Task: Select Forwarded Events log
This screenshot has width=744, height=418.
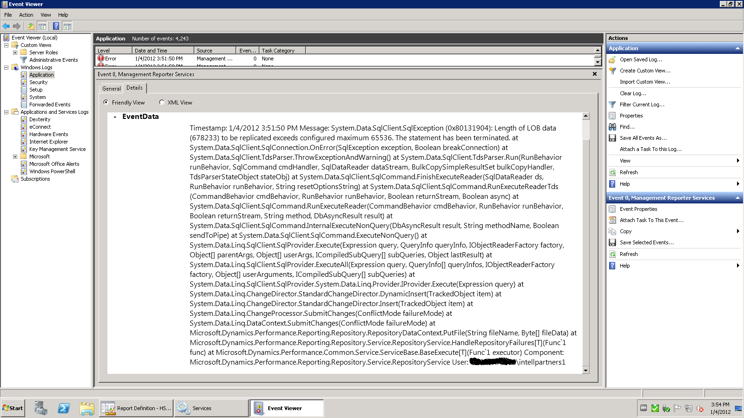Action: tap(50, 104)
